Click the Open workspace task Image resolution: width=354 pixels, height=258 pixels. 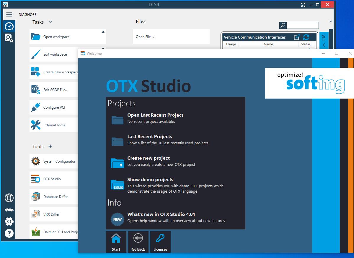[x=68, y=37]
